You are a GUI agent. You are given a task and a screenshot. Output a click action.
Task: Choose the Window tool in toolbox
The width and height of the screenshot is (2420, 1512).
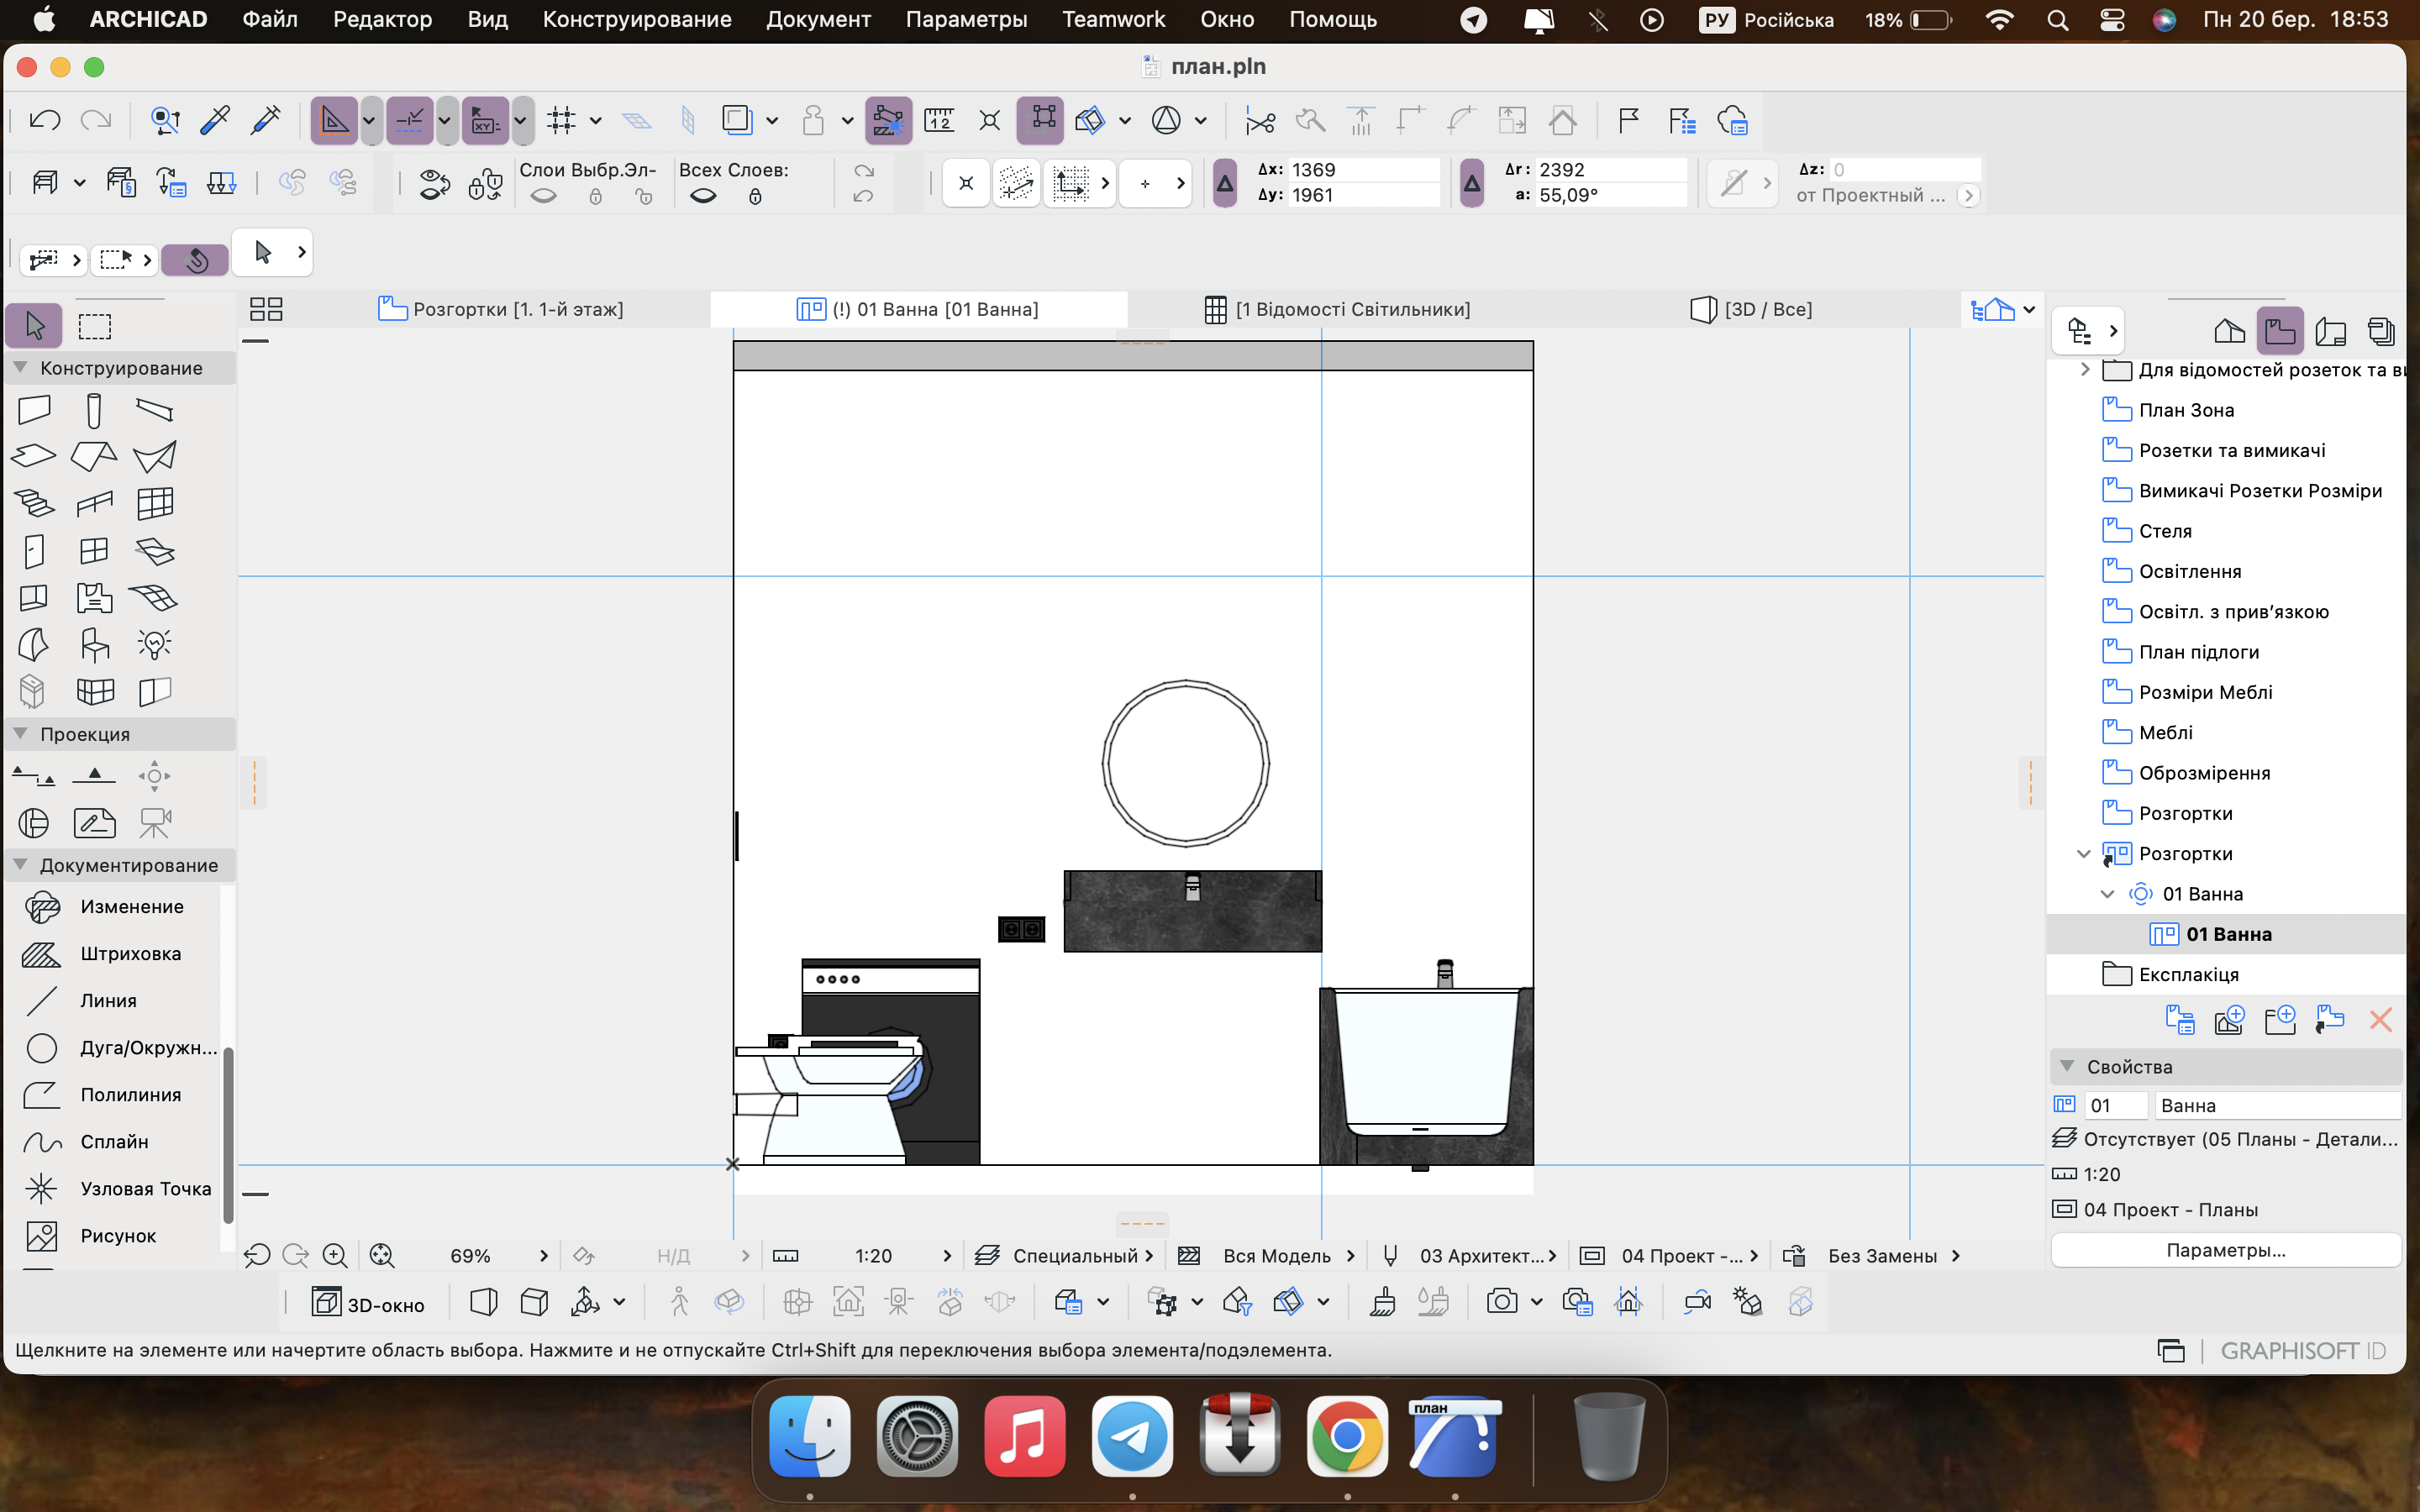click(94, 550)
